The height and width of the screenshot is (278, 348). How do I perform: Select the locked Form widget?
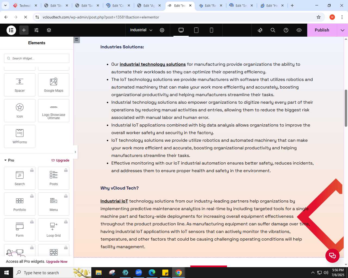tap(20, 230)
